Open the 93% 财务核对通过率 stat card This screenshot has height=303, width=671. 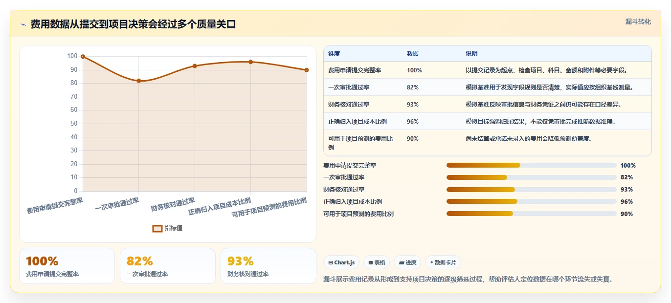point(268,266)
